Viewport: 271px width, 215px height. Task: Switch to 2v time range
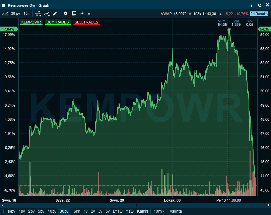tap(93, 211)
